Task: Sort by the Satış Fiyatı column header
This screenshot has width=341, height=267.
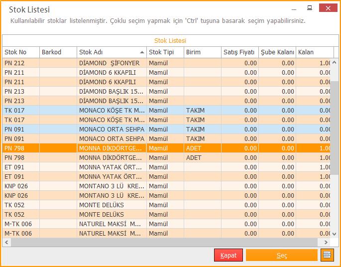Action: coord(239,52)
